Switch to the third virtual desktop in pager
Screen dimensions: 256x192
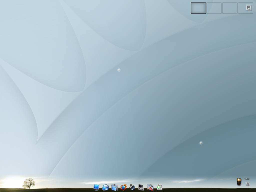click(230, 8)
